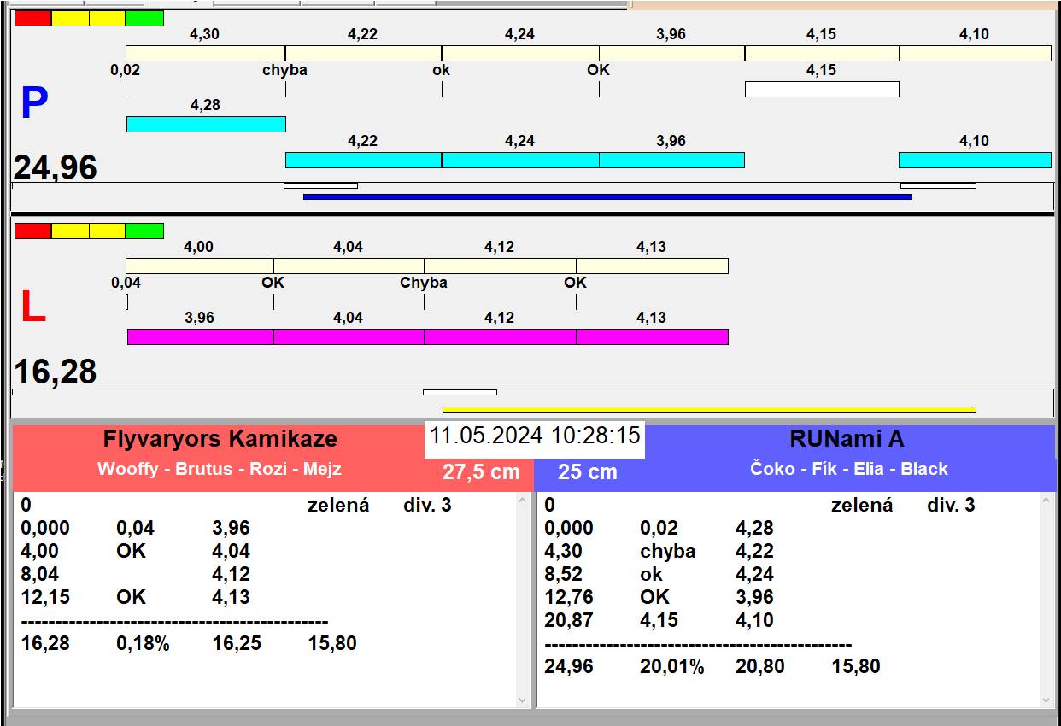Select 24,96 in RUNami summary row
The height and width of the screenshot is (726, 1061).
569,666
